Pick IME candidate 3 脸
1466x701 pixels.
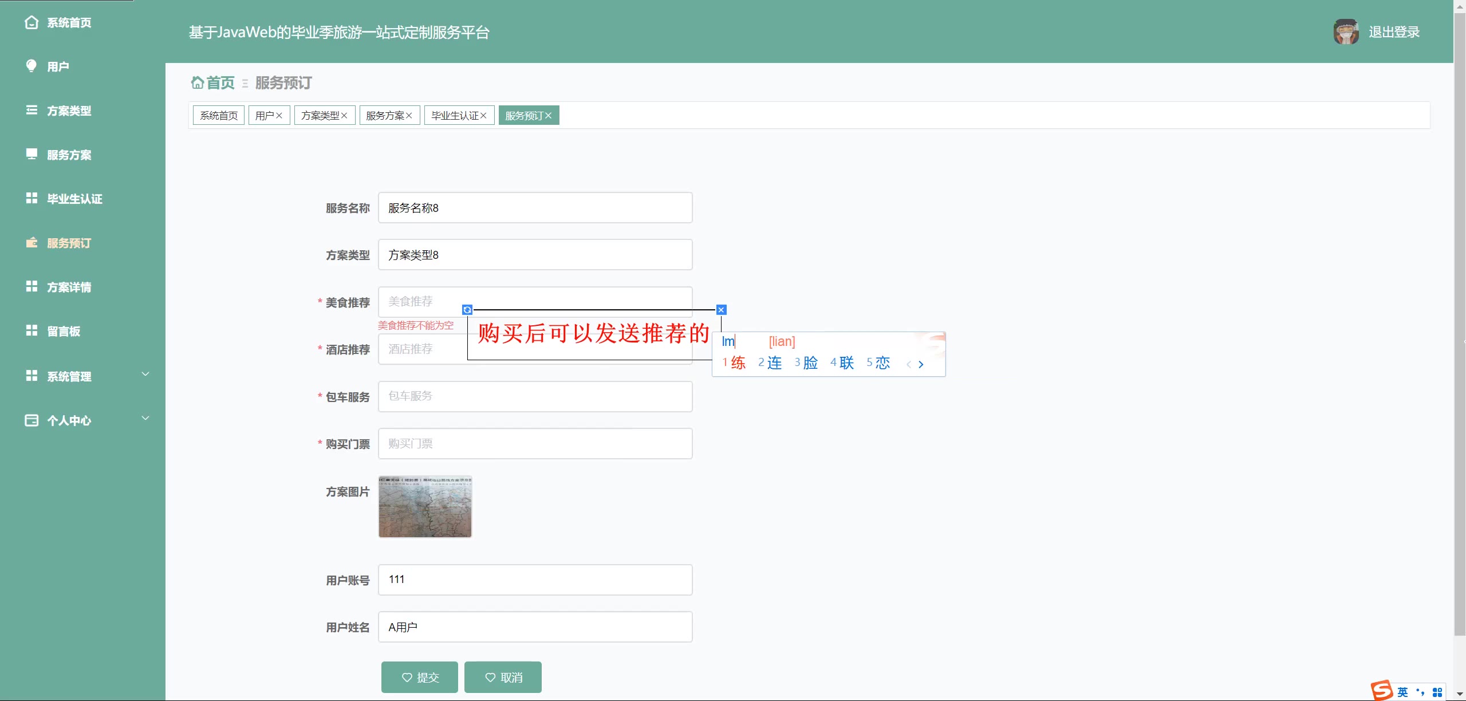[806, 363]
